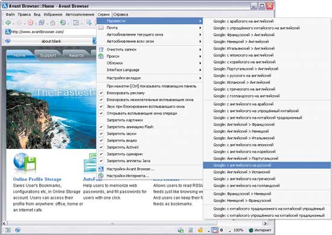Select Google: с английского на русский
The height and width of the screenshot is (235, 332).
(x=267, y=165)
